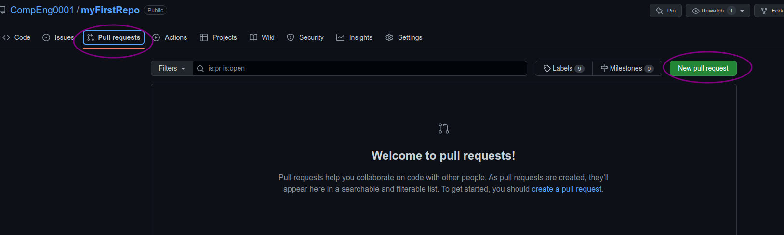Click the Settings gear icon
The width and height of the screenshot is (784, 235).
click(x=389, y=37)
